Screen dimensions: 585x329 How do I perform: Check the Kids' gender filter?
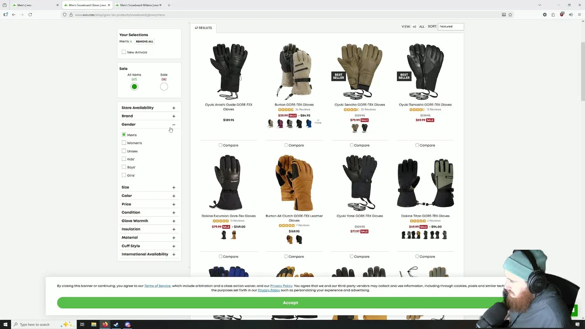pyautogui.click(x=124, y=159)
